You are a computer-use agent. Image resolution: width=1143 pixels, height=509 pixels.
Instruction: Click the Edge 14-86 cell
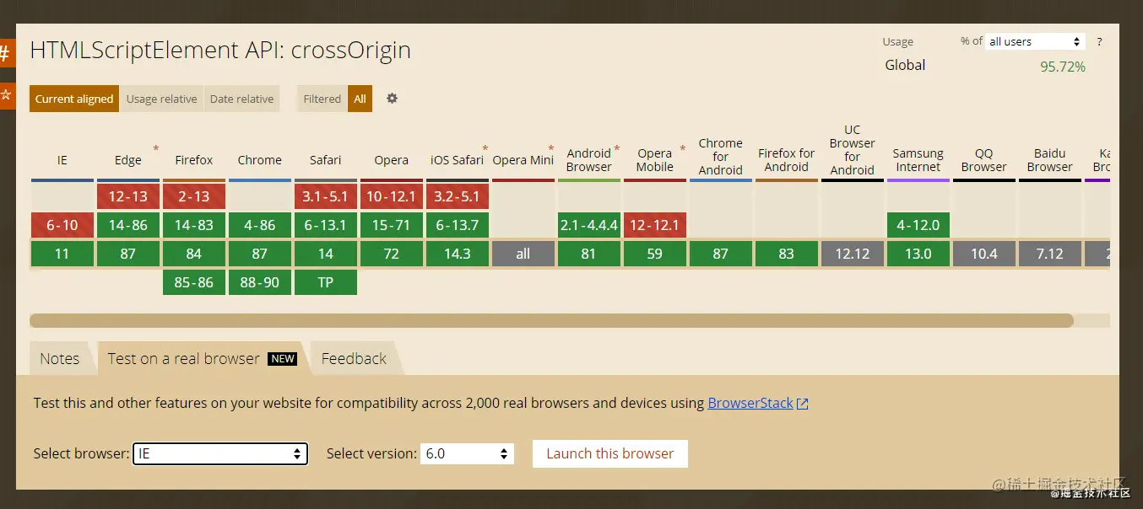pyautogui.click(x=128, y=225)
